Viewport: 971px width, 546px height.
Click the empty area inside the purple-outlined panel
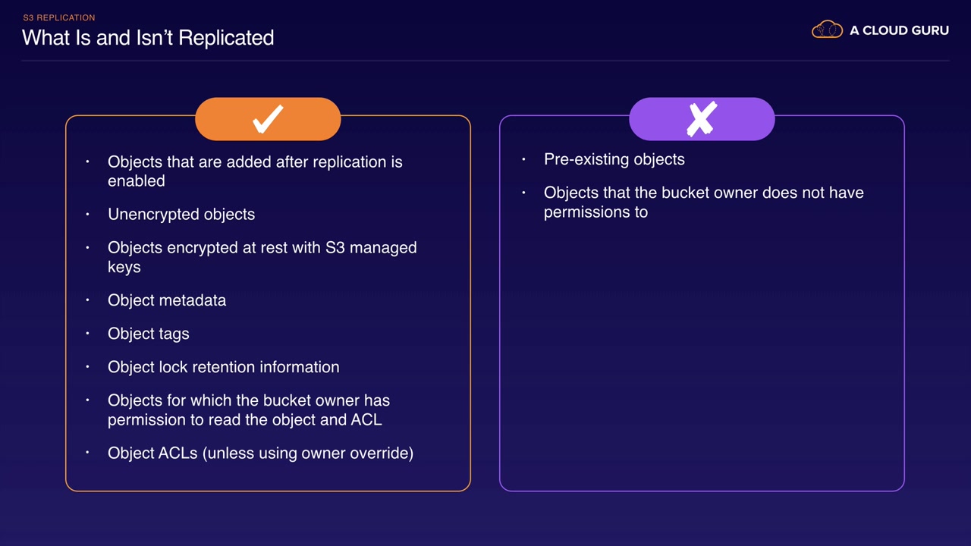[702, 356]
